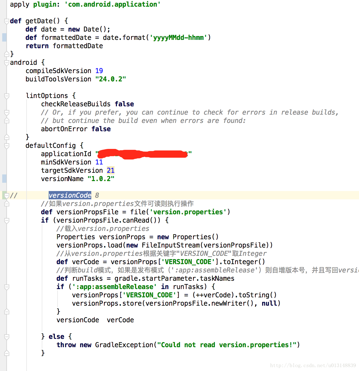Screen dimensions: 359x371
Task: Click 'def verCode' assignment line
Action: pyautogui.click(x=161, y=262)
